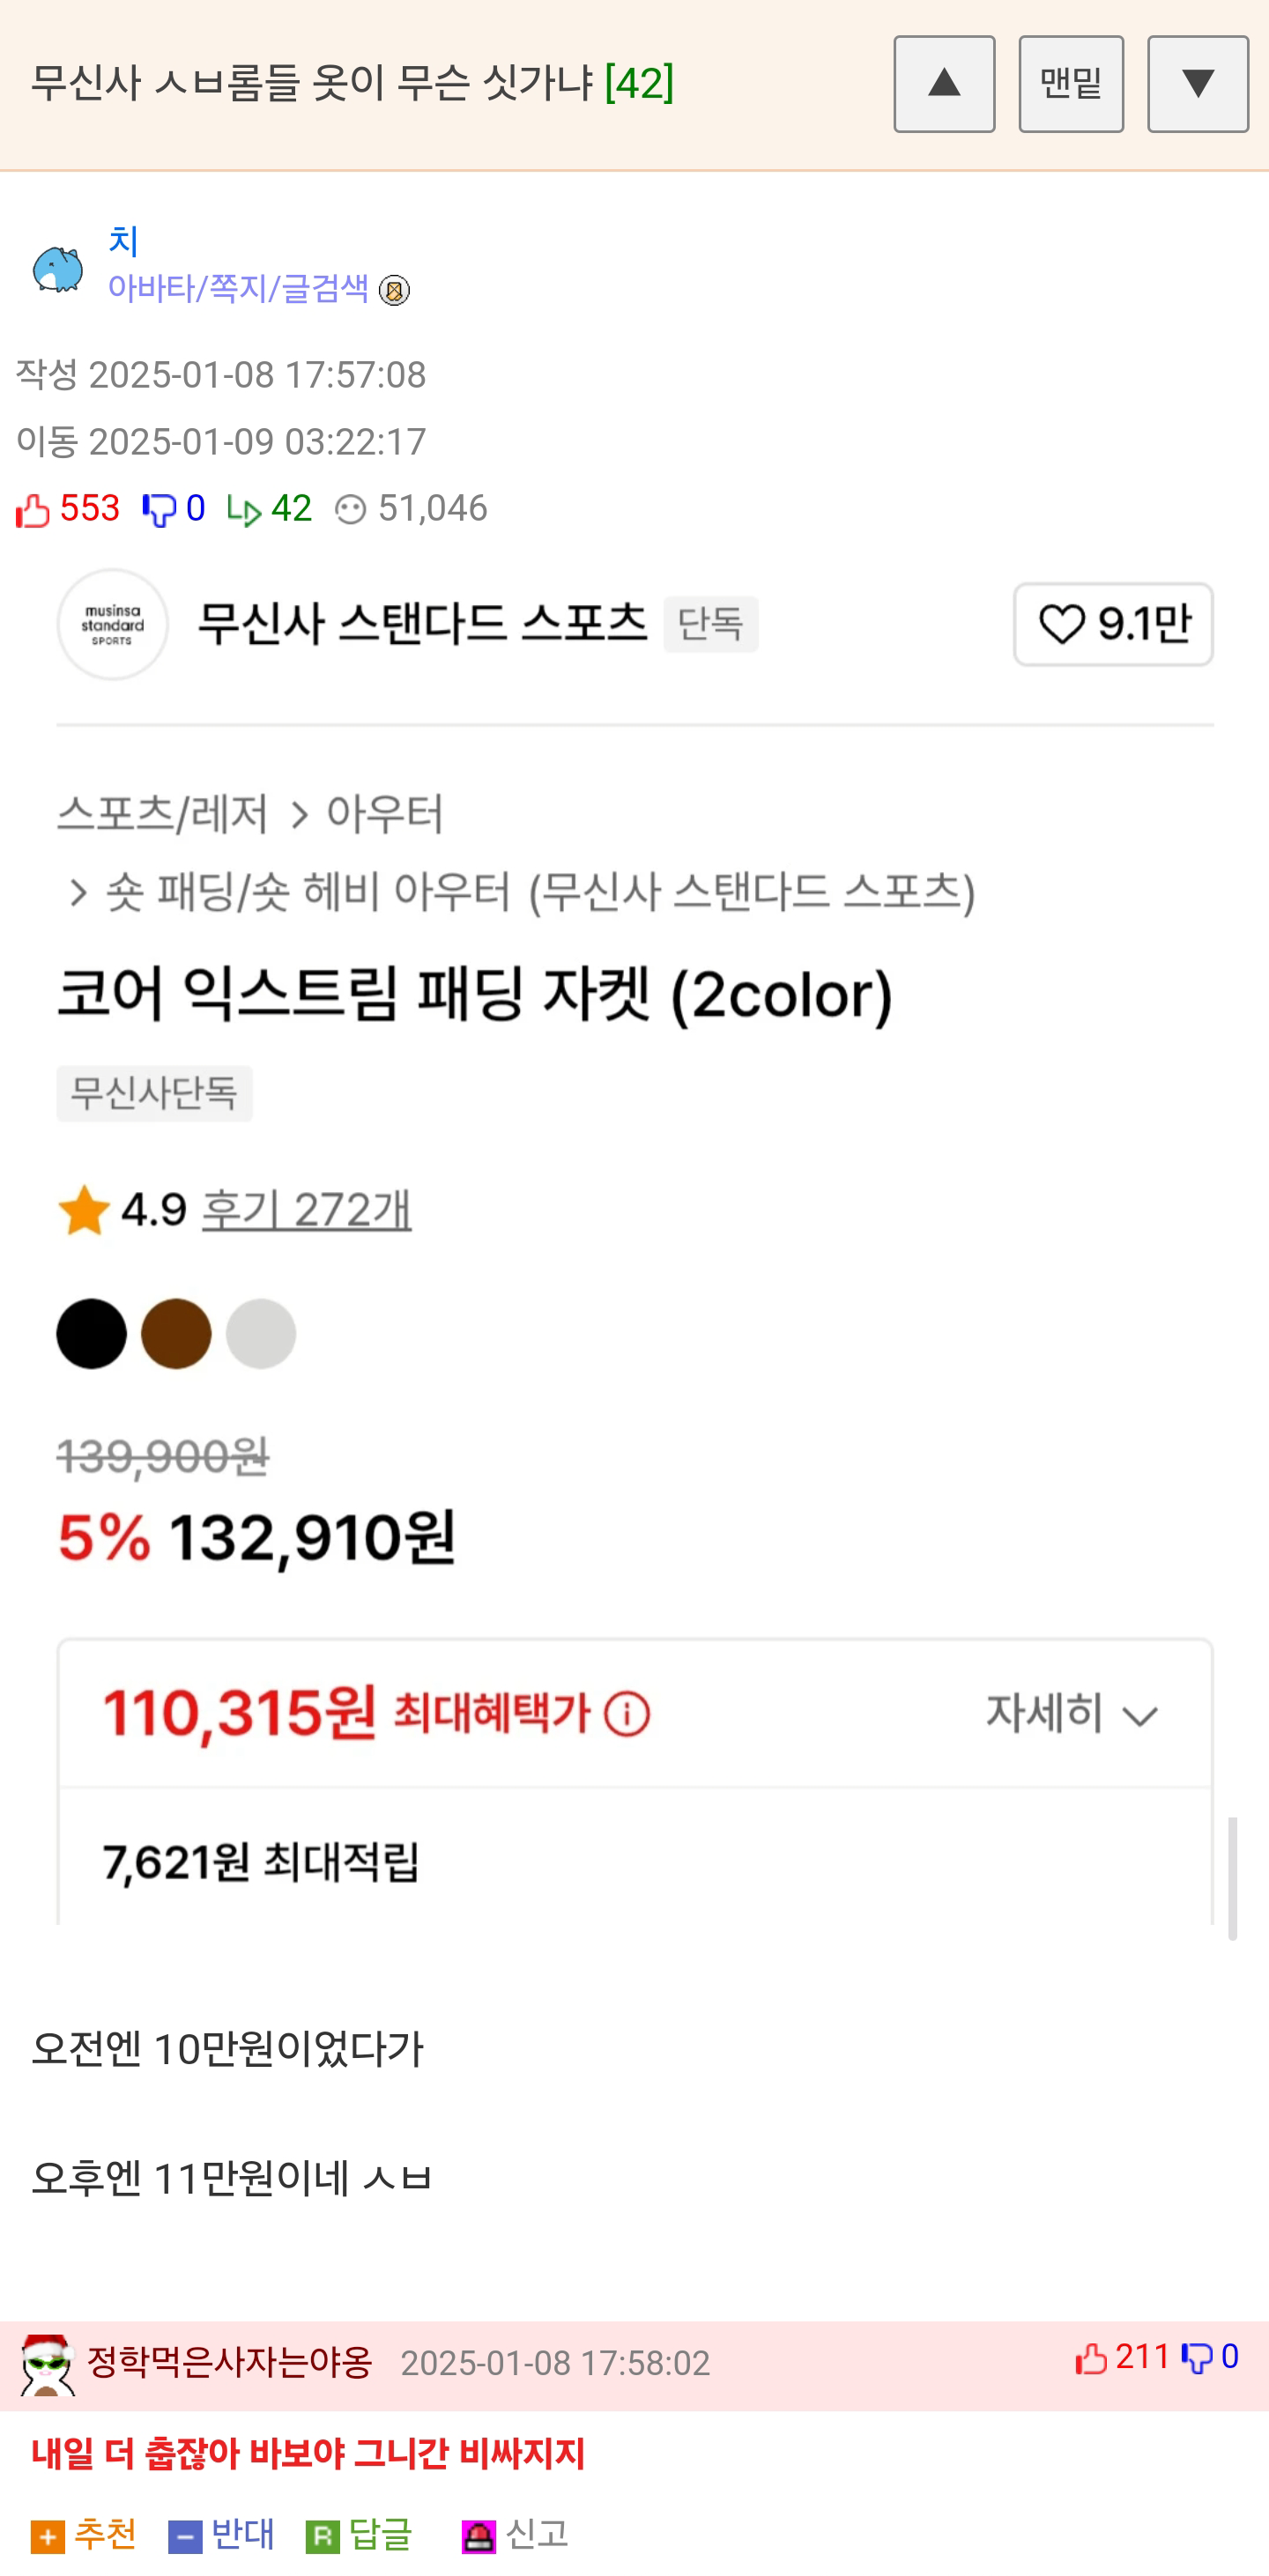
Task: Click 추천 to upvote the comment
Action: [x=84, y=2535]
